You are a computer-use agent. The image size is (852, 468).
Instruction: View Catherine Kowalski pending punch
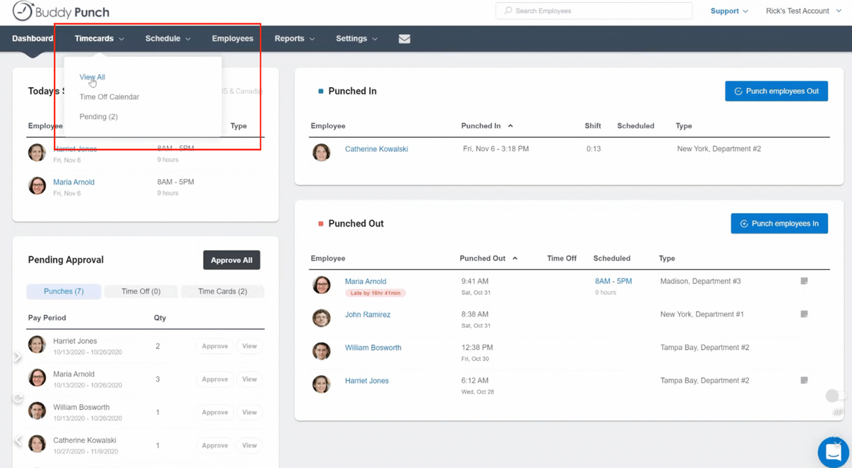tap(249, 445)
